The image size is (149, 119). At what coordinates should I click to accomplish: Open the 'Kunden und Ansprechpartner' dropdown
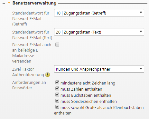tap(99, 69)
